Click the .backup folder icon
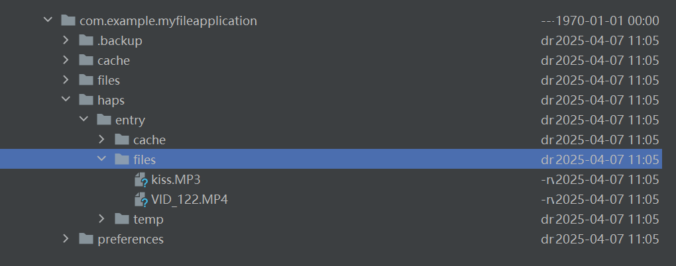This screenshot has width=676, height=266. point(86,40)
